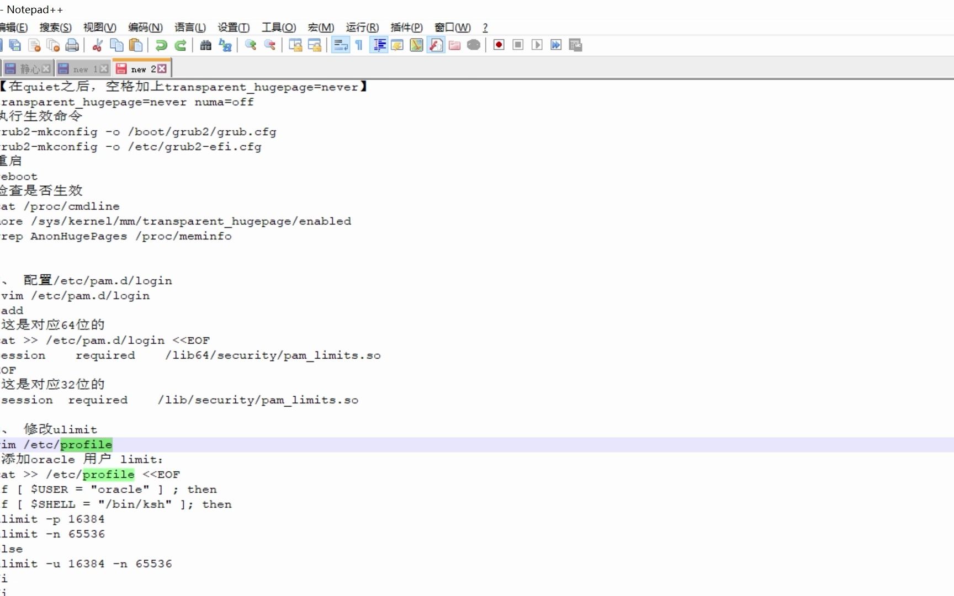Click the Undo icon
The image size is (954, 596).
point(161,45)
